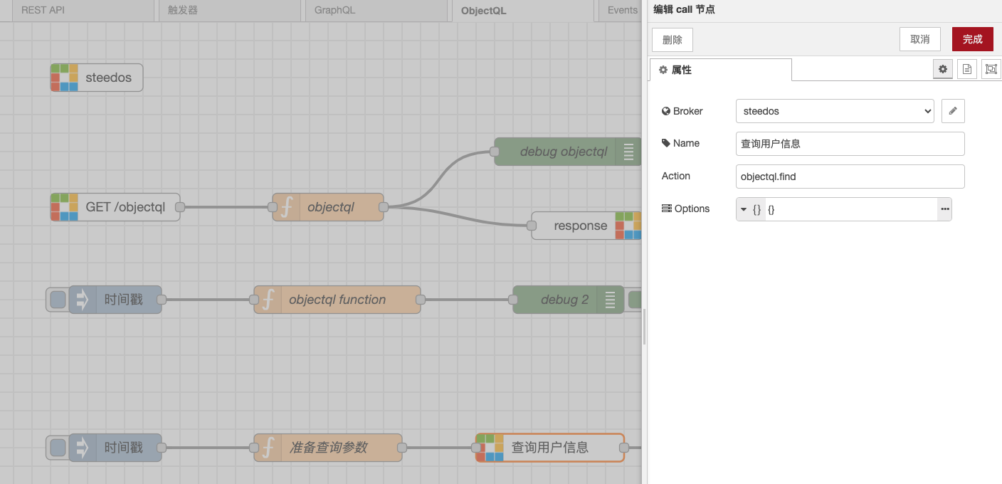Click the pencil icon to edit the broker
Screen dimensions: 1002x484
[953, 111]
